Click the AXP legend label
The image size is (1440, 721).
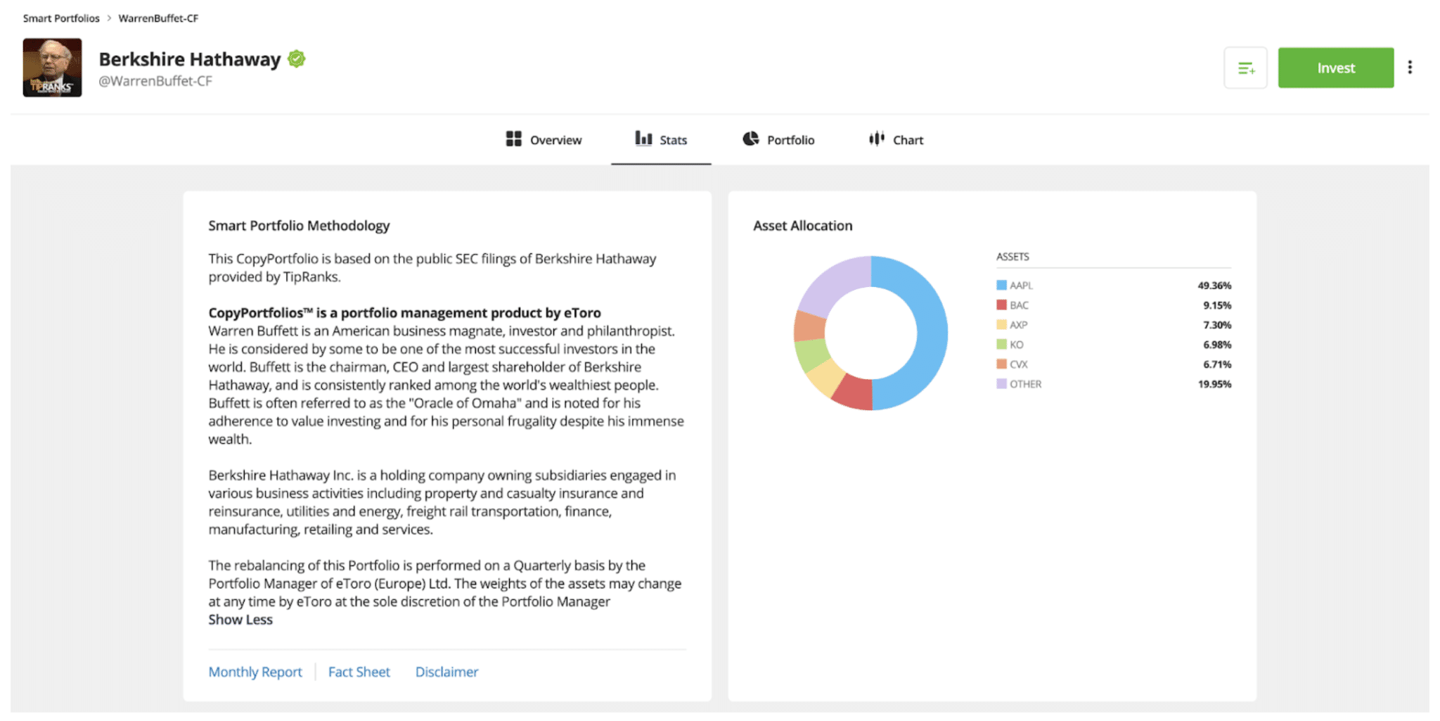[x=1018, y=324]
